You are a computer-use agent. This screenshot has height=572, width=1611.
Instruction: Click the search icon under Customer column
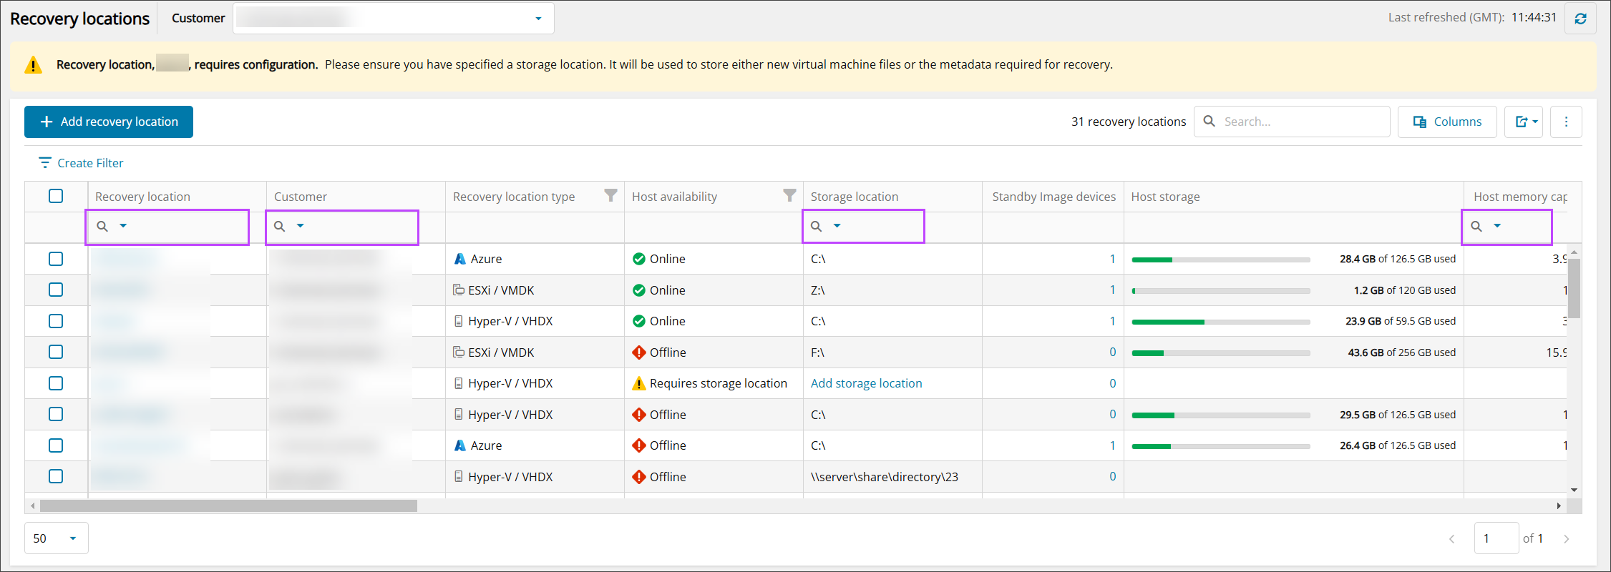tap(280, 227)
